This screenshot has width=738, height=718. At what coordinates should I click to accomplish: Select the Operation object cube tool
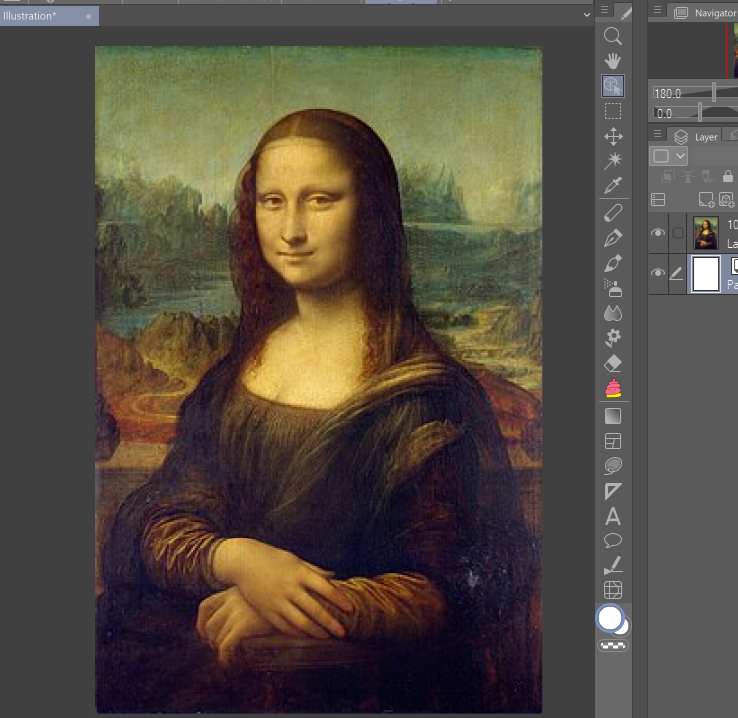pyautogui.click(x=612, y=86)
